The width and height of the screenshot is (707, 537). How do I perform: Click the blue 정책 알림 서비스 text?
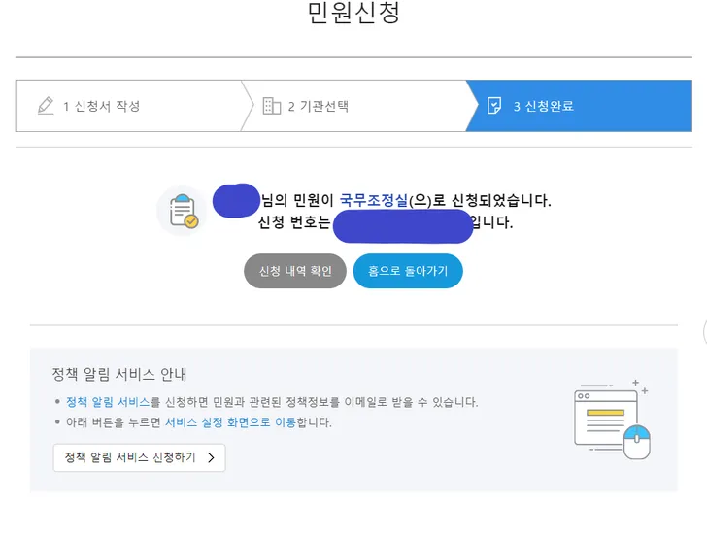pyautogui.click(x=108, y=402)
